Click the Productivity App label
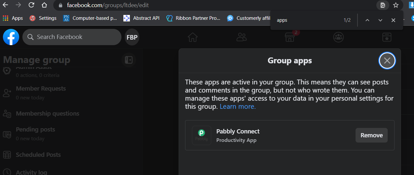Viewport: 414px width, 175px height. [x=236, y=140]
